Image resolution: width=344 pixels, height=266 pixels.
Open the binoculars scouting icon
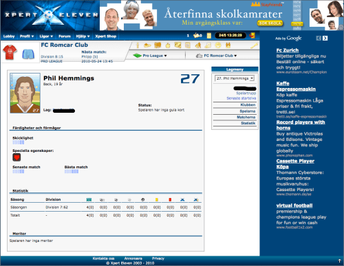[x=228, y=45]
